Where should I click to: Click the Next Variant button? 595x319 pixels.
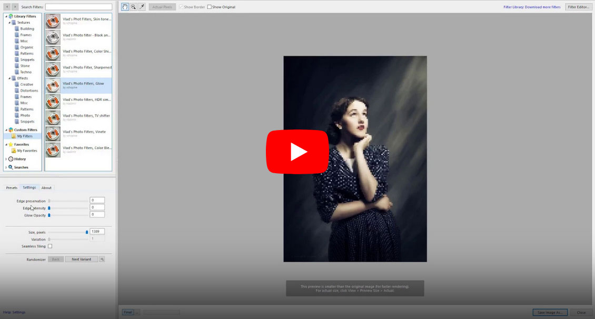(82, 259)
